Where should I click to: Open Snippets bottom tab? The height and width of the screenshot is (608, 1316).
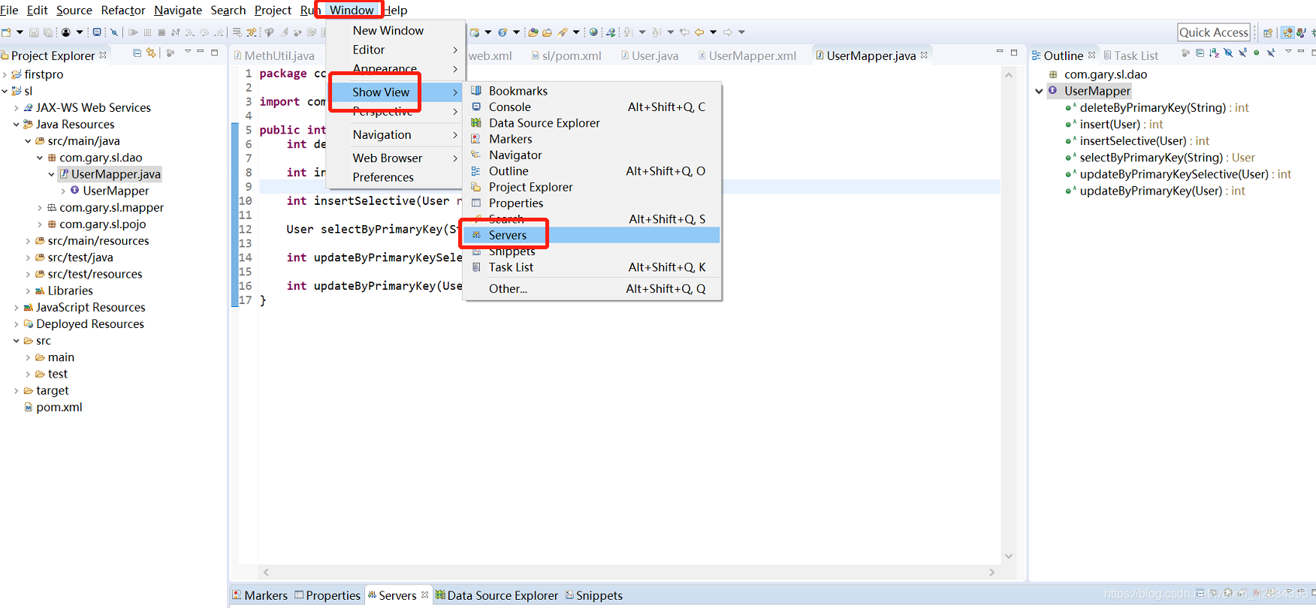[594, 595]
